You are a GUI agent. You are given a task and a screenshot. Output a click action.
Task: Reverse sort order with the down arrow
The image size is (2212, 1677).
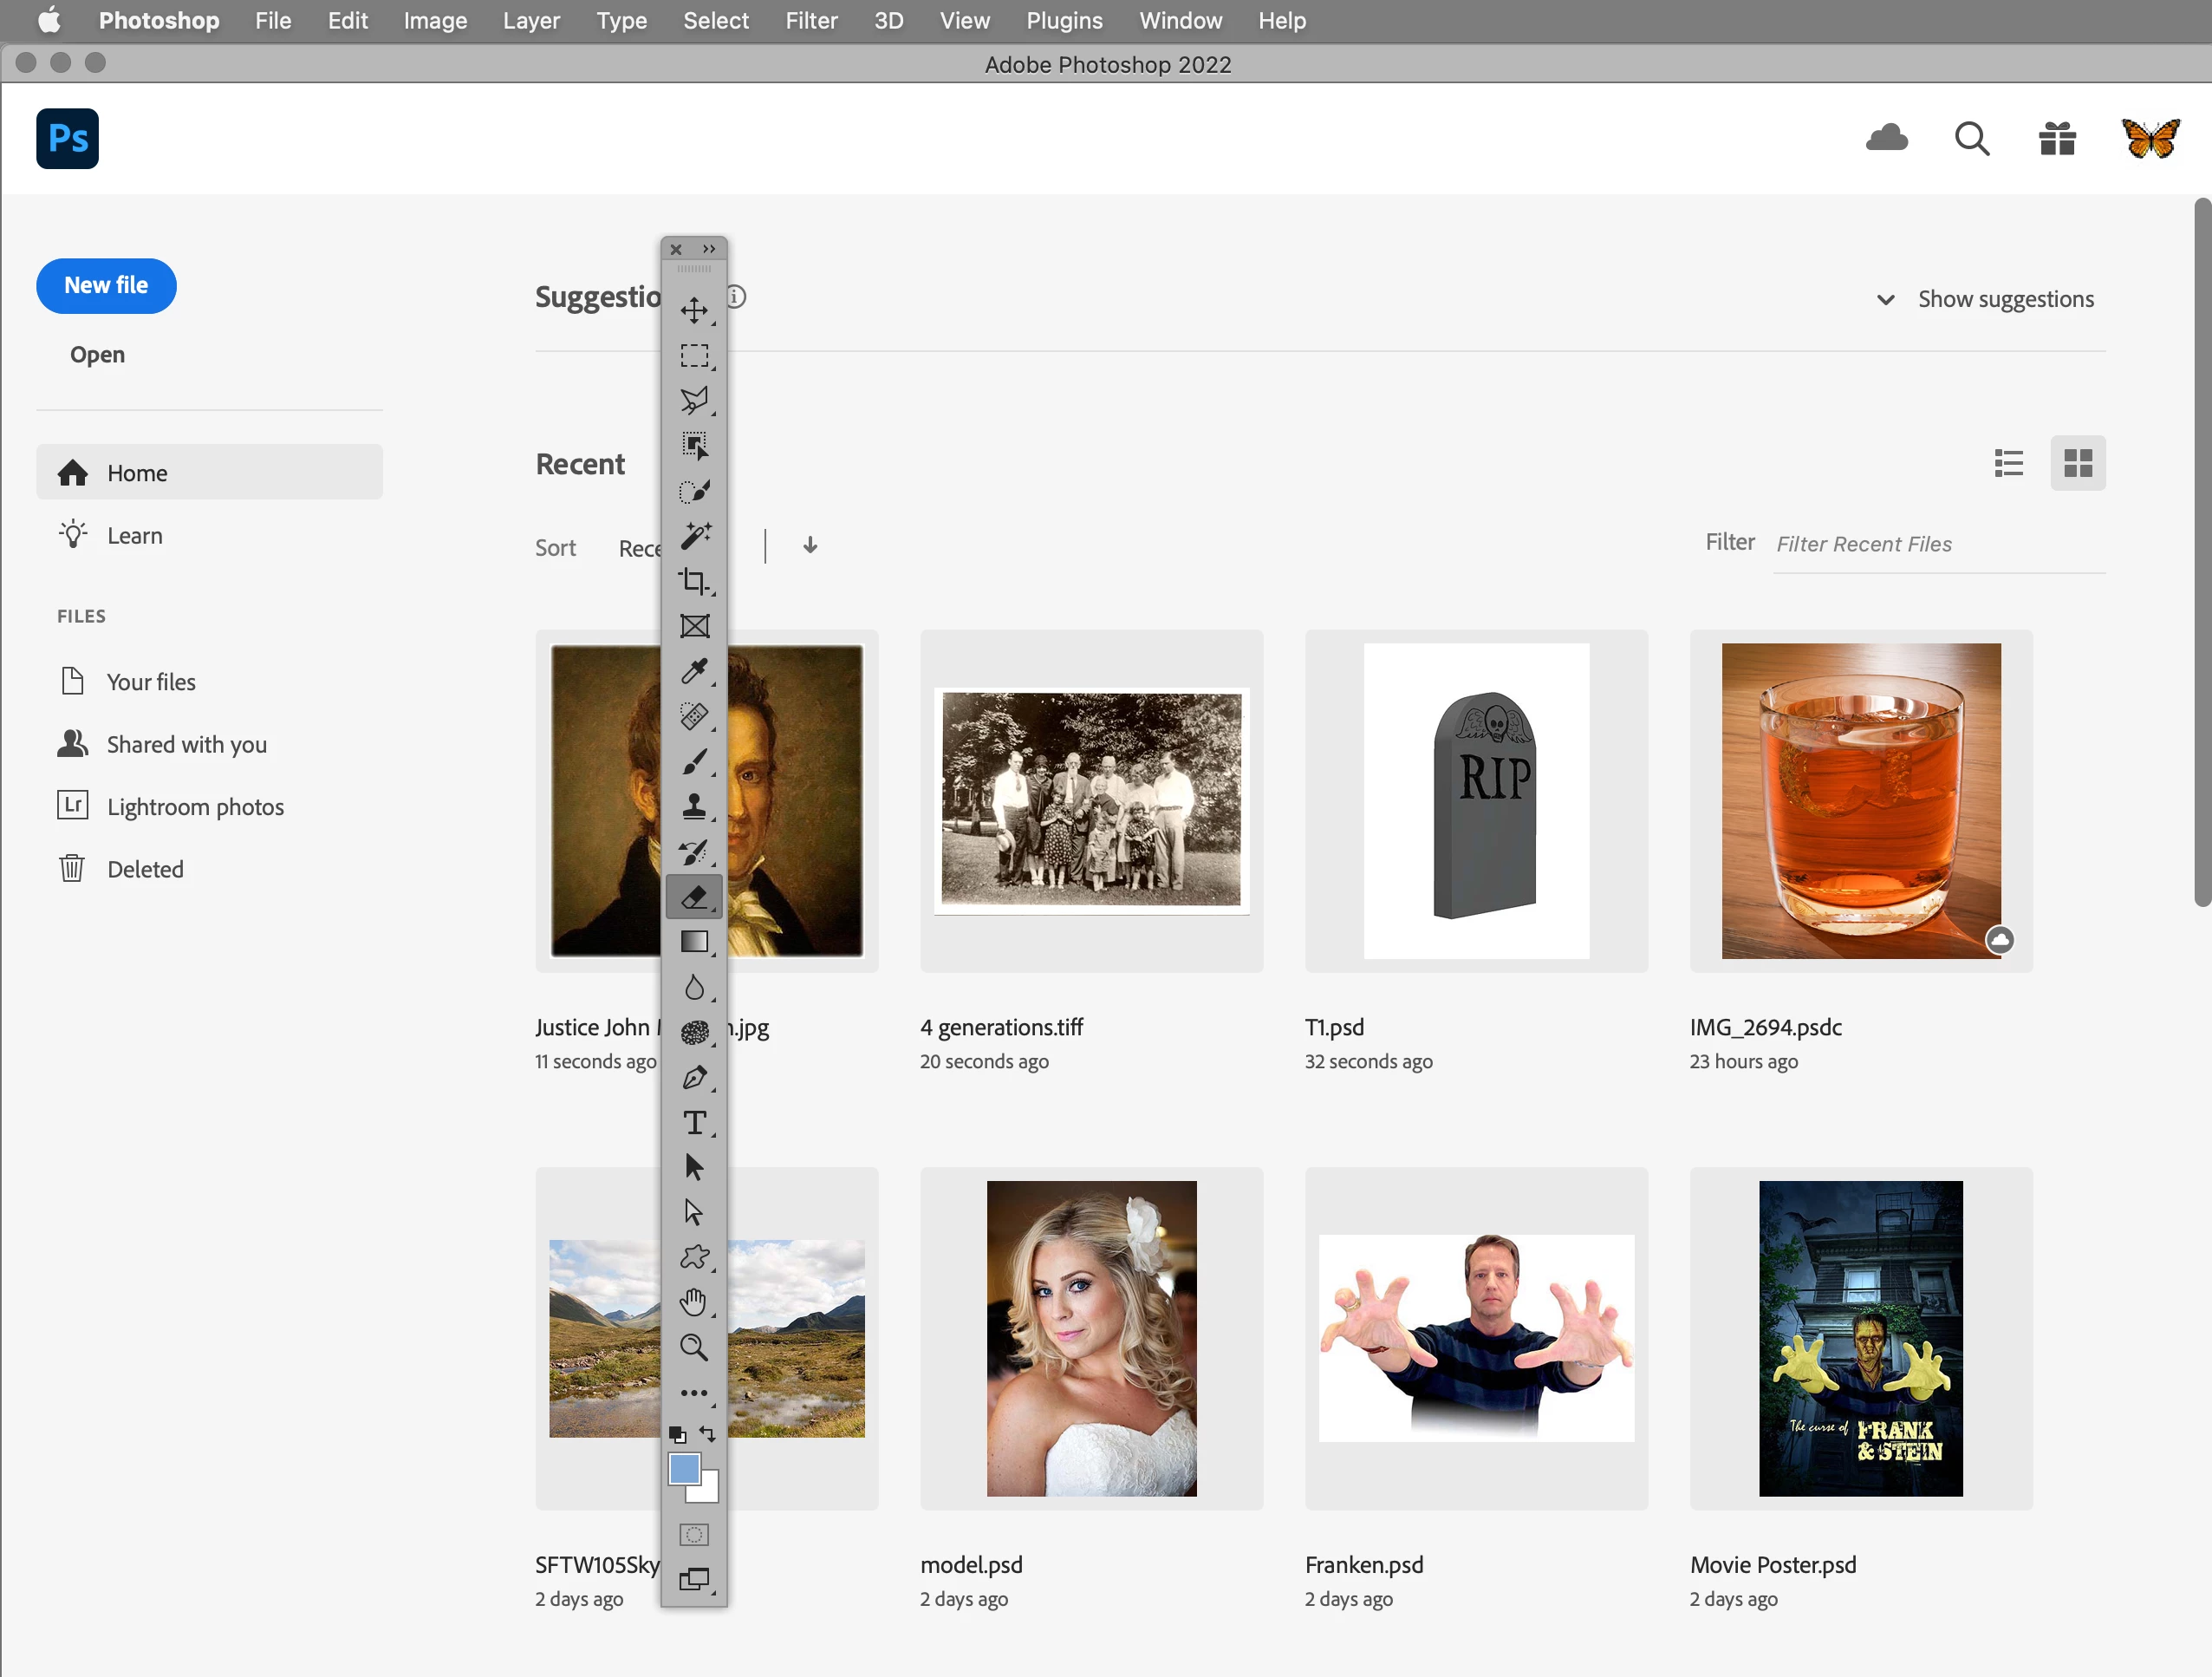pyautogui.click(x=810, y=545)
